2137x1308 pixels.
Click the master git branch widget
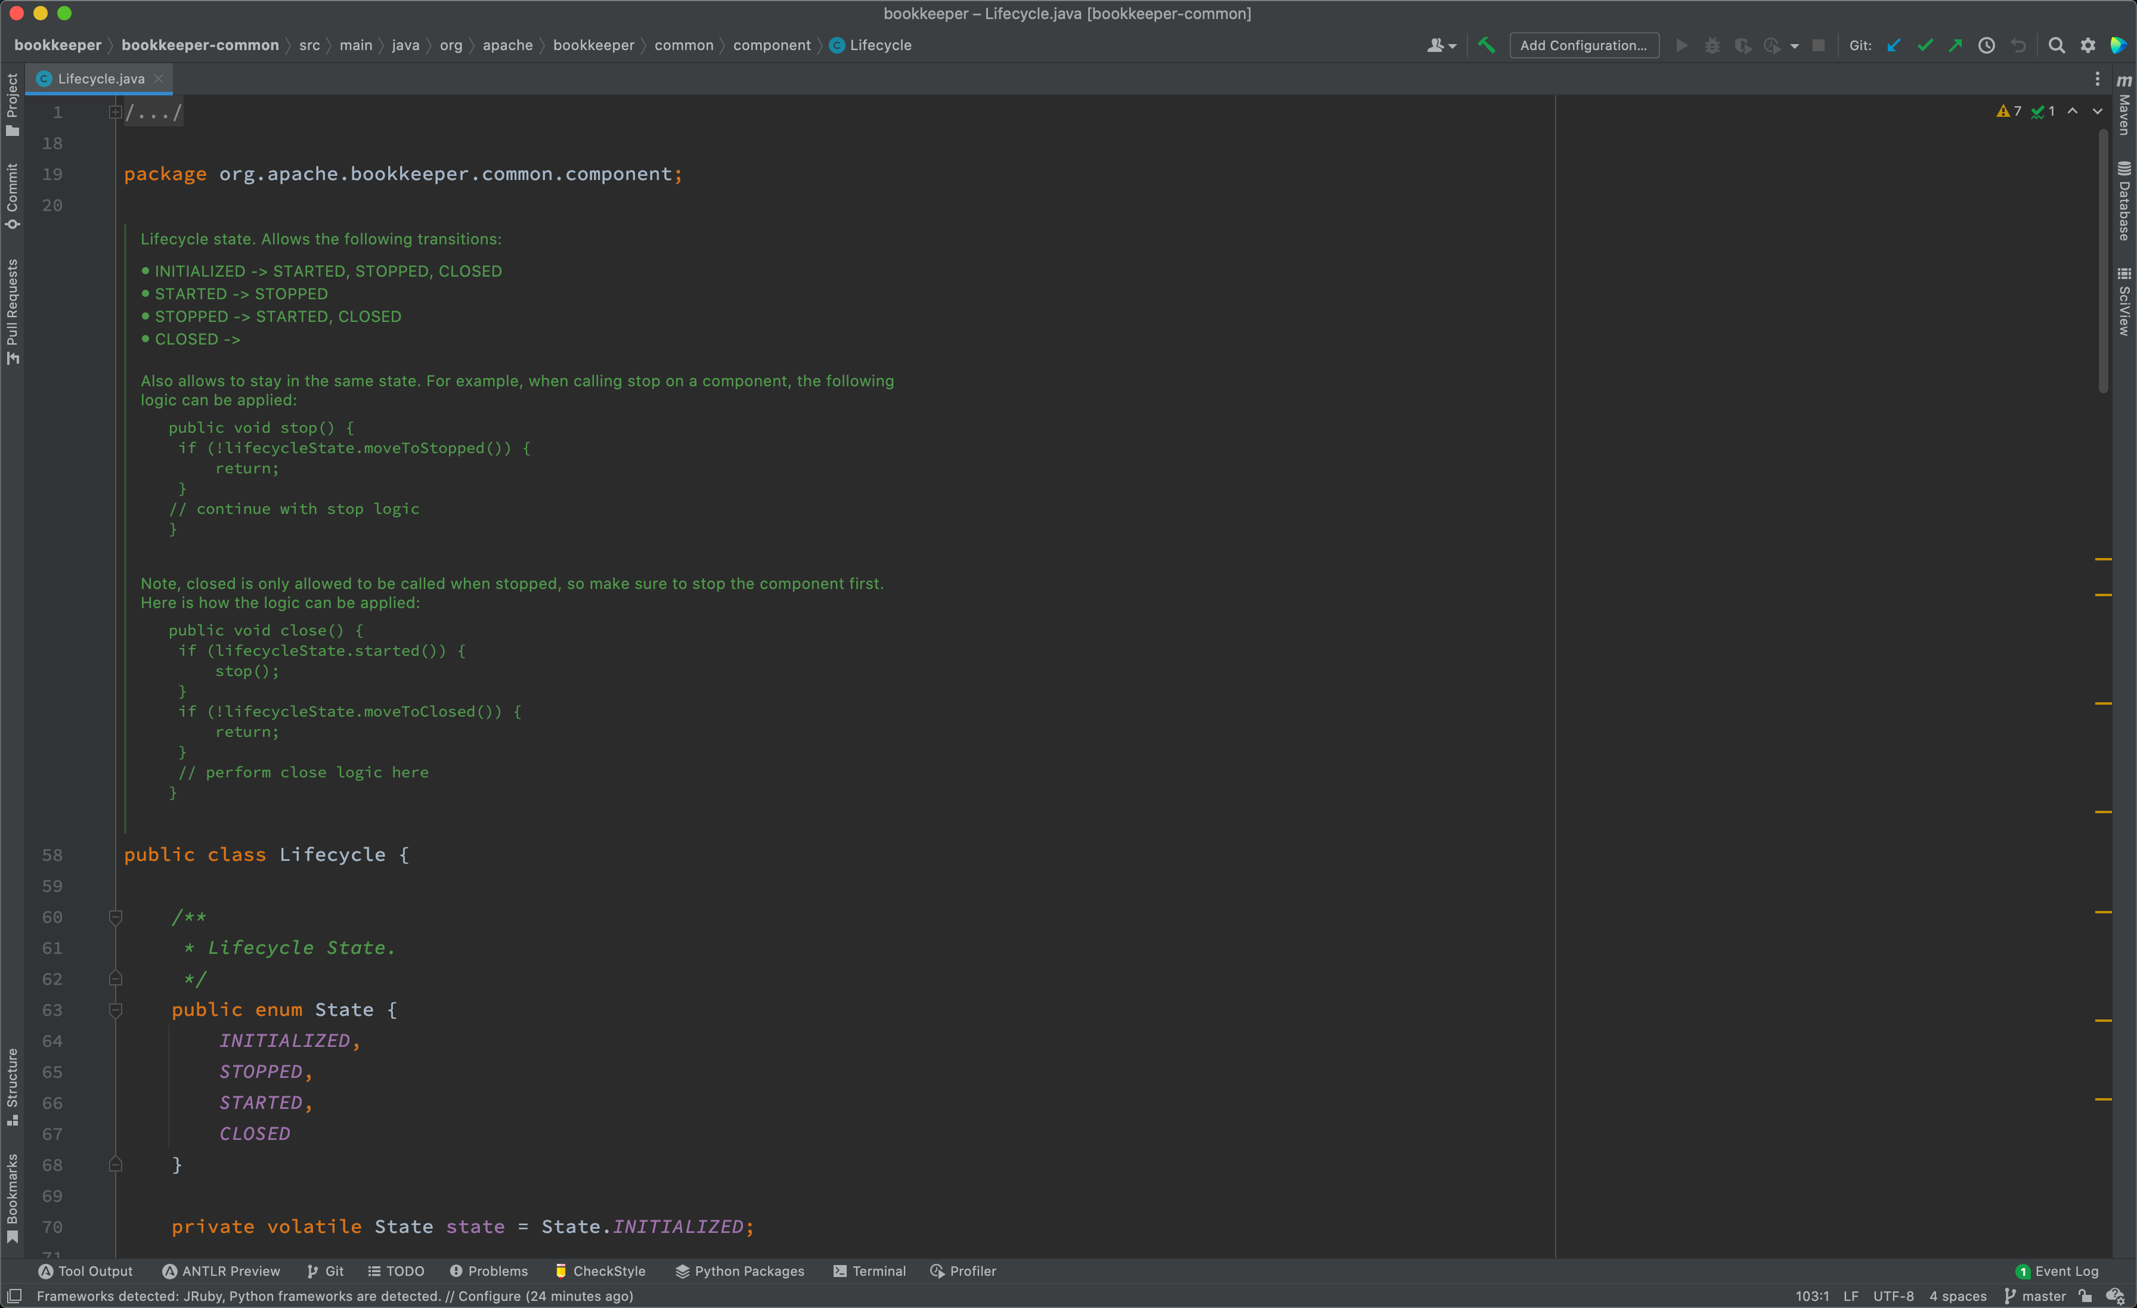2034,1296
